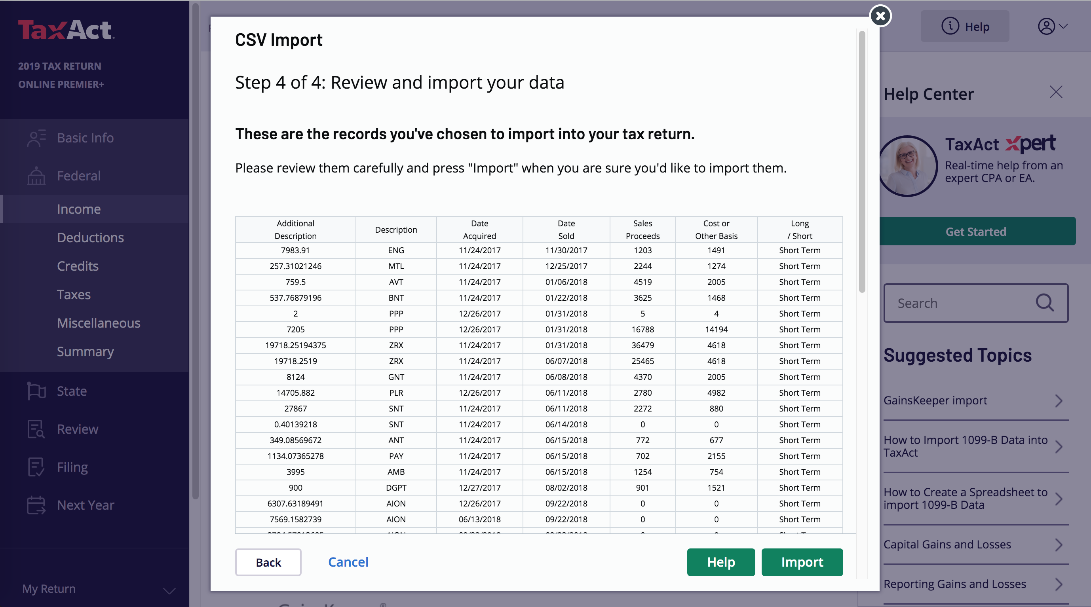Image resolution: width=1091 pixels, height=607 pixels.
Task: Select Summary in the sidebar
Action: [85, 351]
